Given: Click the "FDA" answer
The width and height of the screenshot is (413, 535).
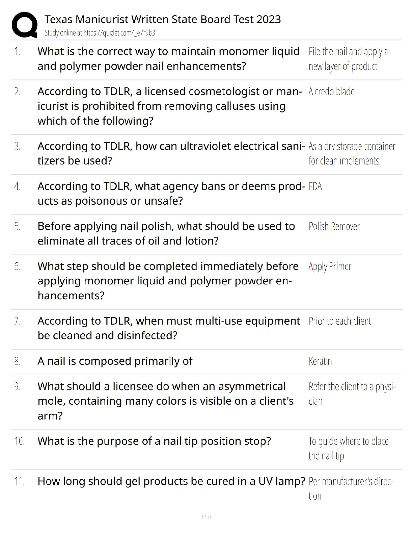Looking at the screenshot, I should [x=315, y=186].
